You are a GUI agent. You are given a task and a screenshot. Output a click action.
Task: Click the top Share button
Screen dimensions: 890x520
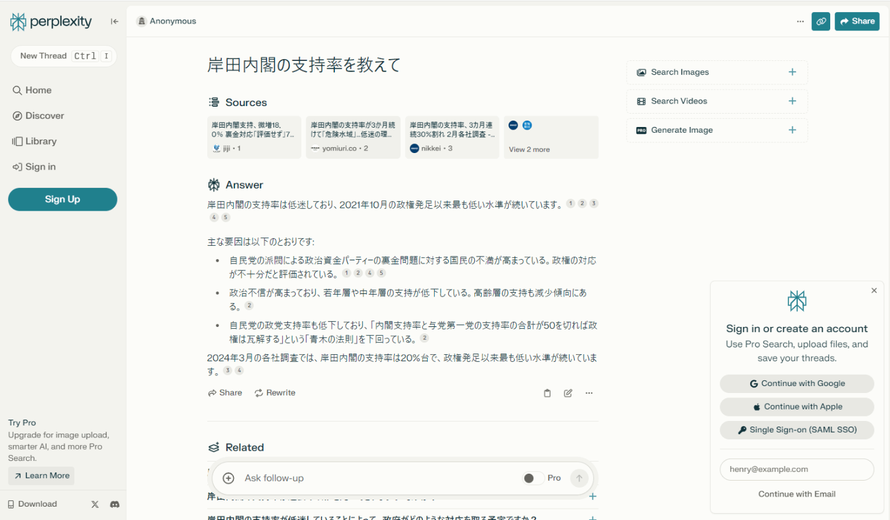(857, 22)
